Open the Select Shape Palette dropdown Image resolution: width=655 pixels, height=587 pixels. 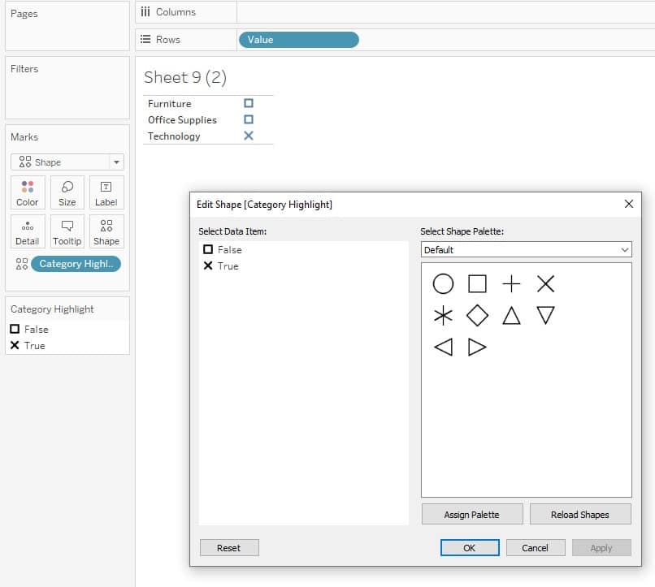[x=526, y=249]
